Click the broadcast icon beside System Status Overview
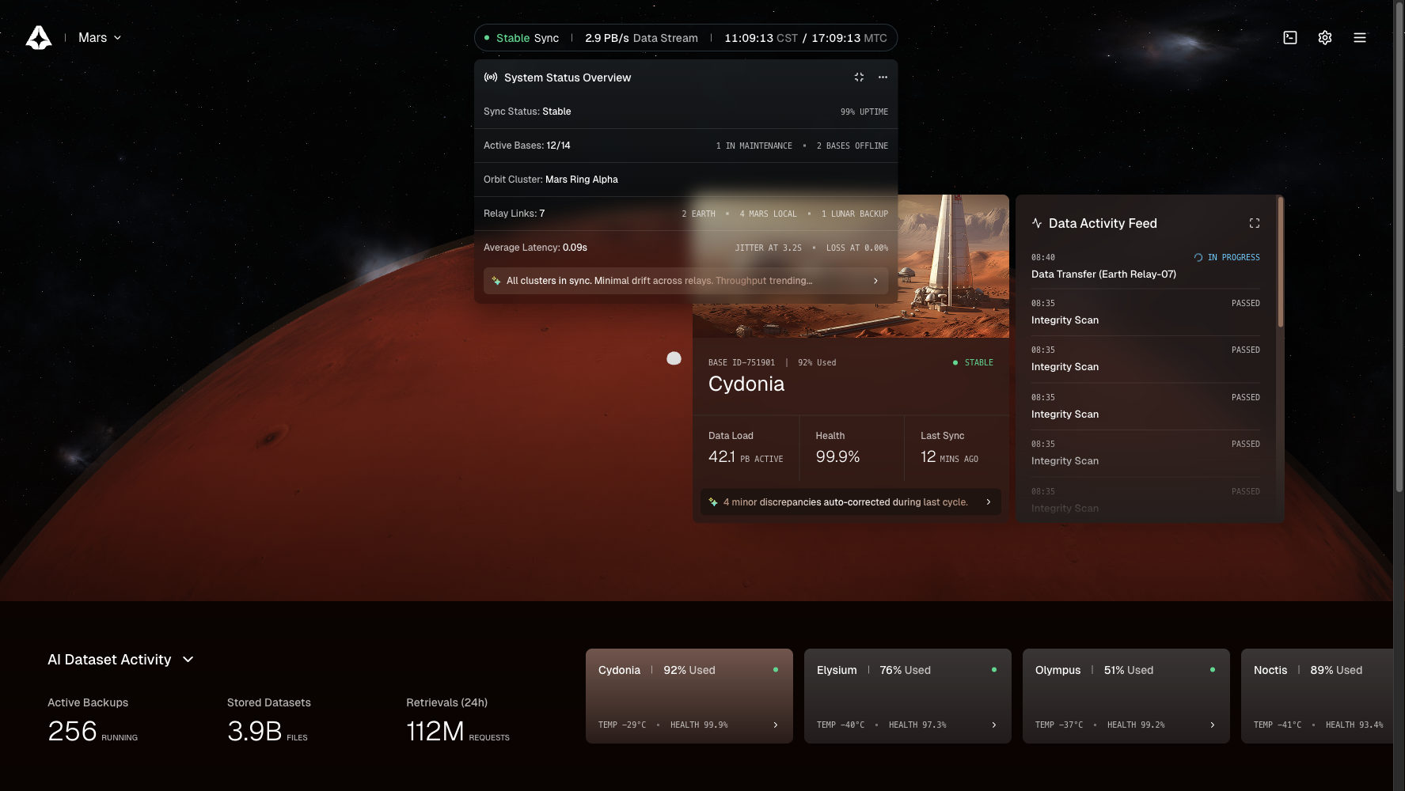 (x=490, y=77)
